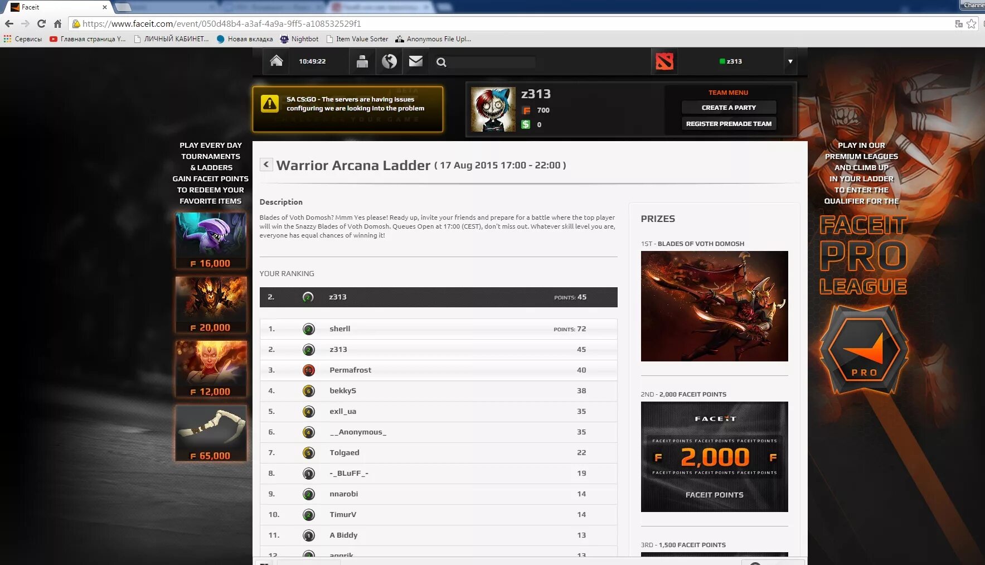The image size is (985, 565).
Task: Click the browser back arrow
Action: [x=9, y=23]
